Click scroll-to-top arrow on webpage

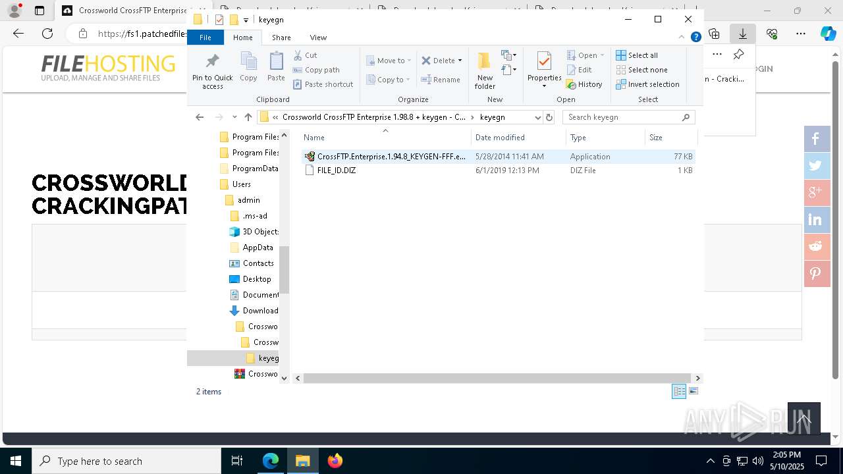(803, 419)
